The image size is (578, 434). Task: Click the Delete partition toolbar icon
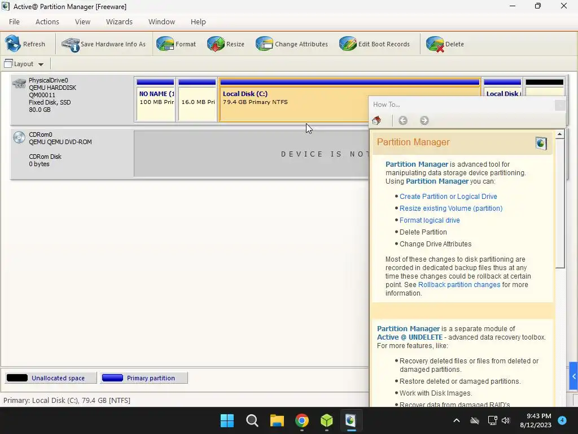(x=435, y=44)
